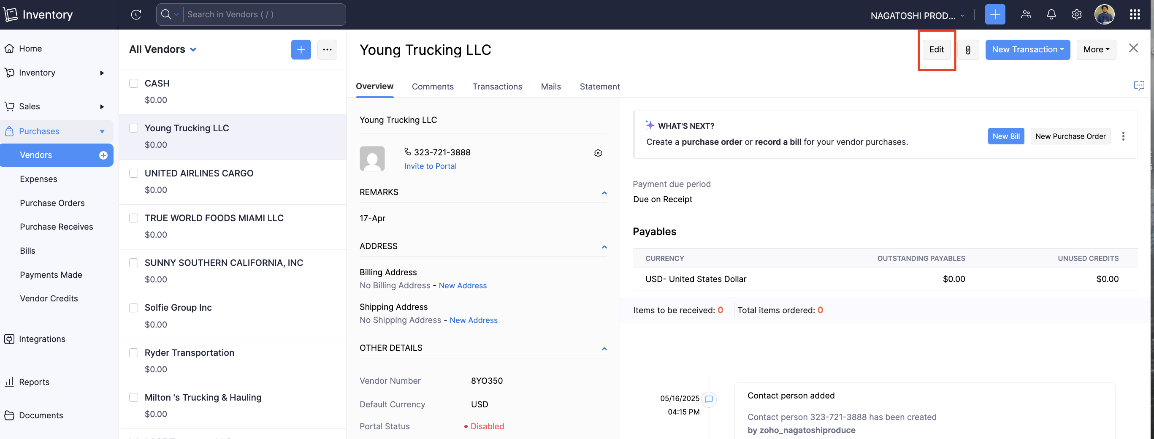Open the settings gear in top bar
Viewport: 1154px width, 439px height.
pyautogui.click(x=1076, y=15)
